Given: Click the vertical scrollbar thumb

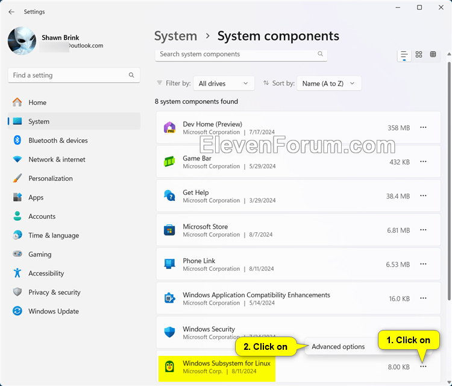Looking at the screenshot, I should 449,181.
